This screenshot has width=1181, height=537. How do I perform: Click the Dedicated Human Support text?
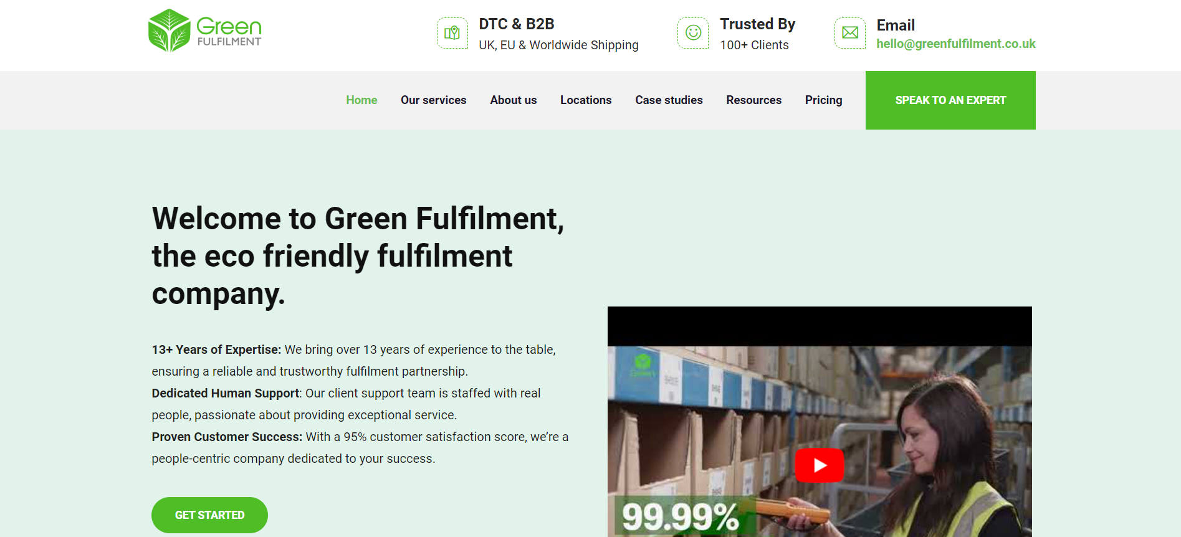[226, 393]
